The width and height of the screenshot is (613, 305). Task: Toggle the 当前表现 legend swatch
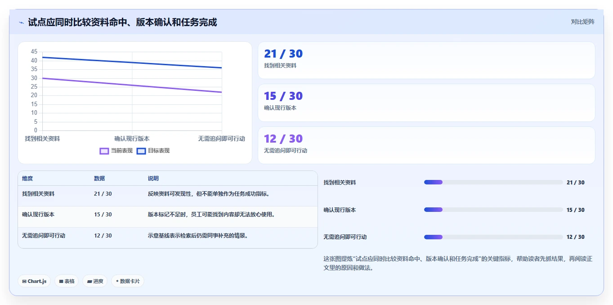(104, 151)
